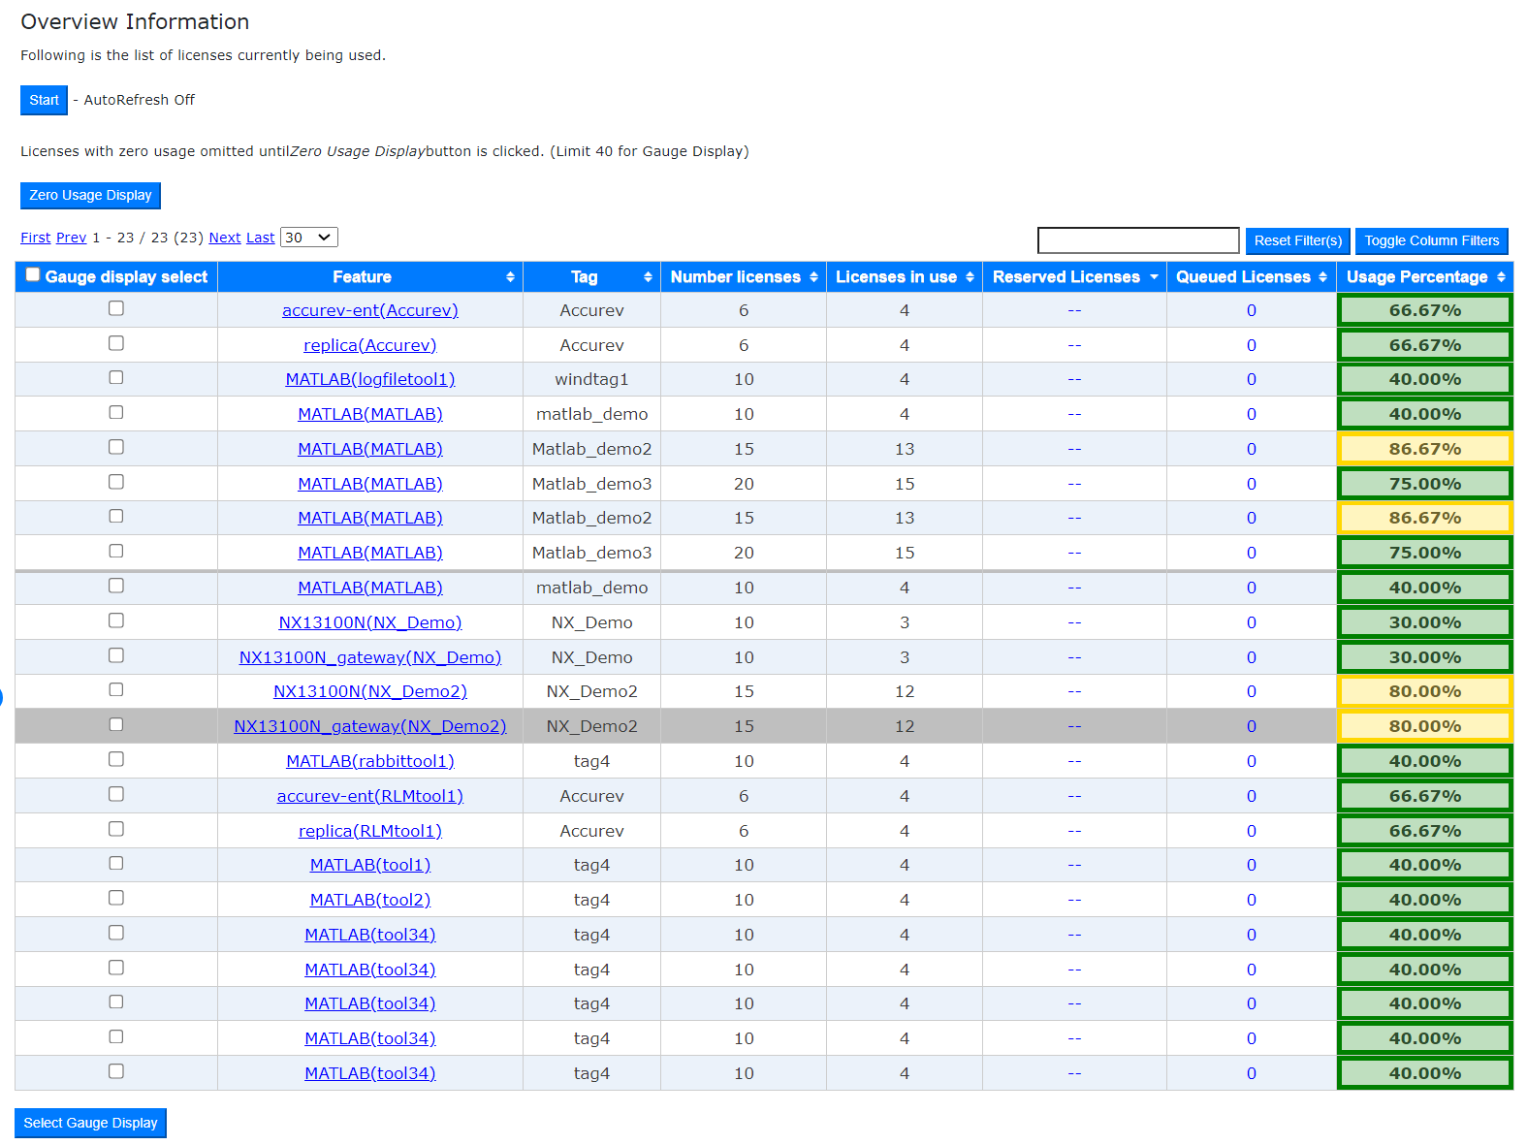Check the box for replica(Accurev) row
The width and height of the screenshot is (1527, 1145).
tap(116, 343)
